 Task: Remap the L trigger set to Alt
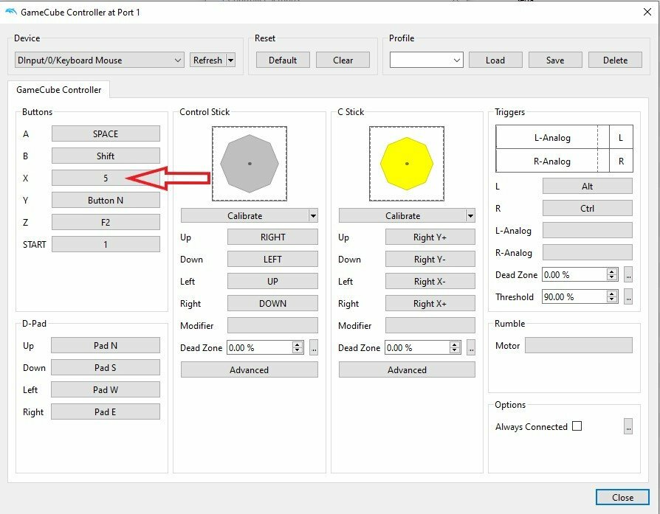coord(588,186)
